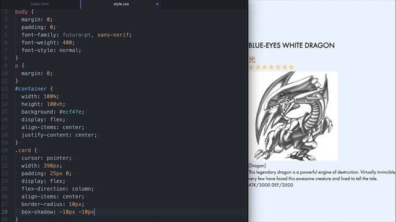Click the '#container {' selector line
396x222 pixels.
tap(34, 89)
